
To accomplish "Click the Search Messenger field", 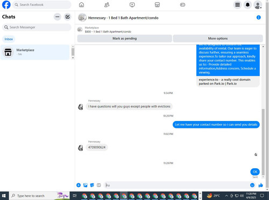I will click(37, 27).
